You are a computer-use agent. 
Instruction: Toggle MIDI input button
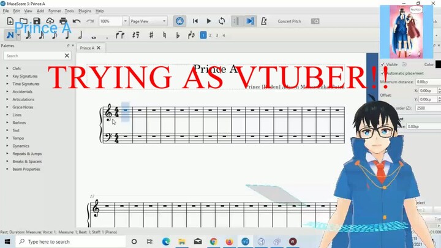(179, 21)
